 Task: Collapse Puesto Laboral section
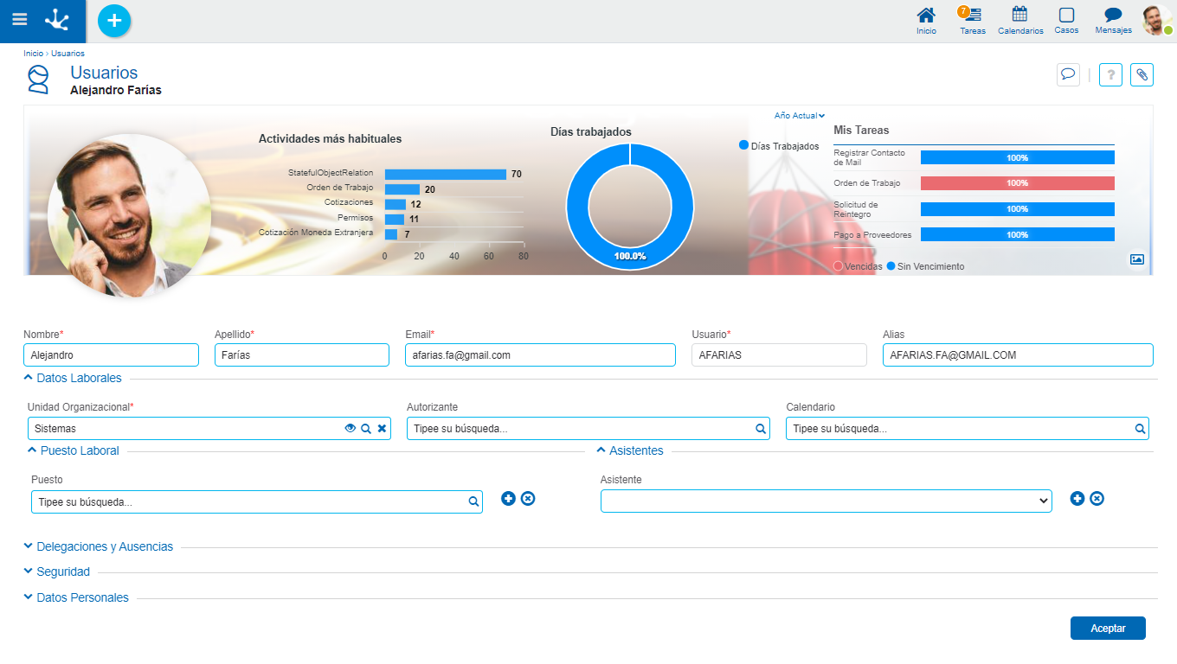tap(74, 450)
